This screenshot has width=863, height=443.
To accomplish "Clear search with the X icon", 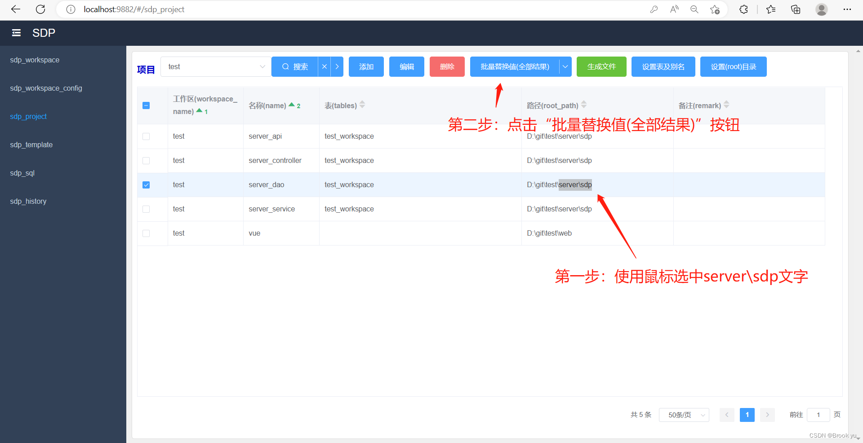I will (324, 66).
